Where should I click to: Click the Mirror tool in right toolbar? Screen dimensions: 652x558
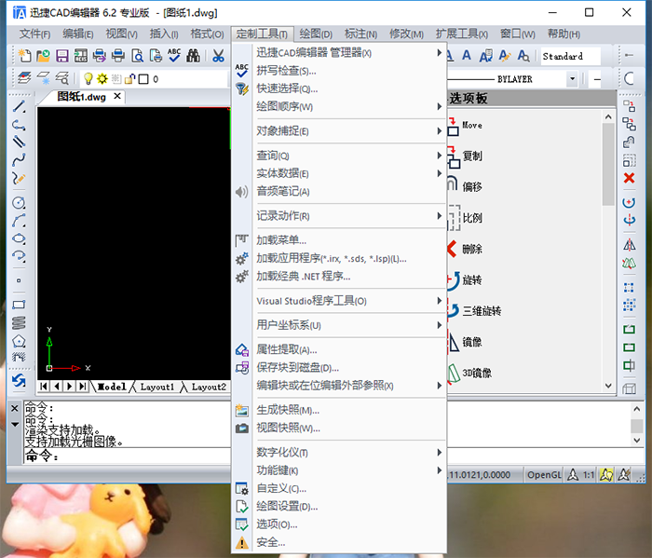click(629, 245)
